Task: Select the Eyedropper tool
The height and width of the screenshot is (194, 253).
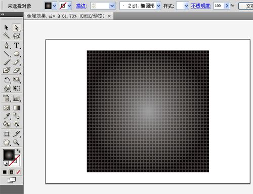Action: [7, 116]
